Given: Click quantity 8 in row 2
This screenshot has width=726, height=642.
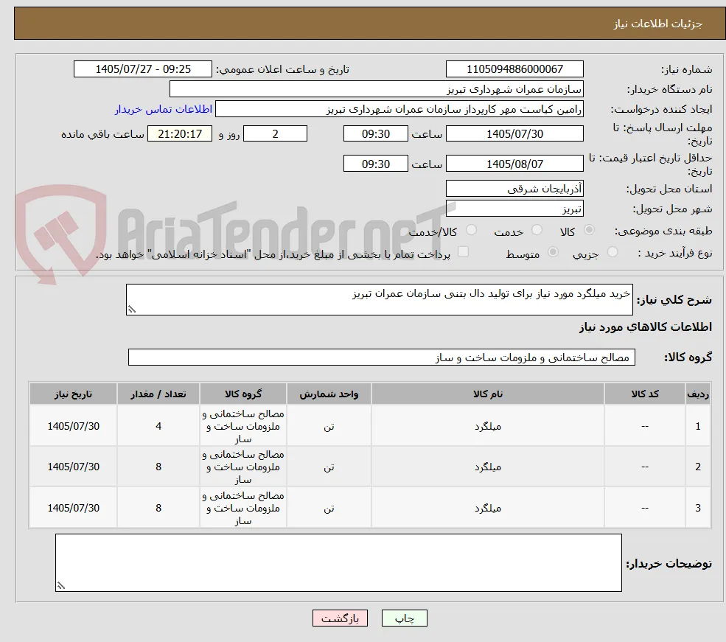Looking at the screenshot, I should [x=158, y=467].
